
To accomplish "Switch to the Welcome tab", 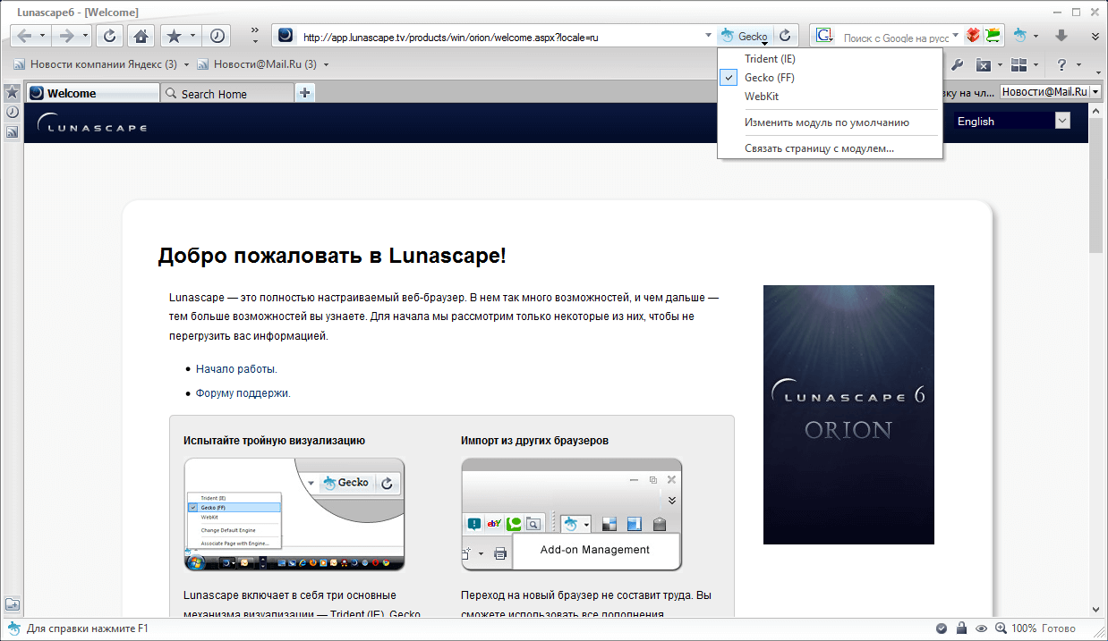I will [x=91, y=93].
